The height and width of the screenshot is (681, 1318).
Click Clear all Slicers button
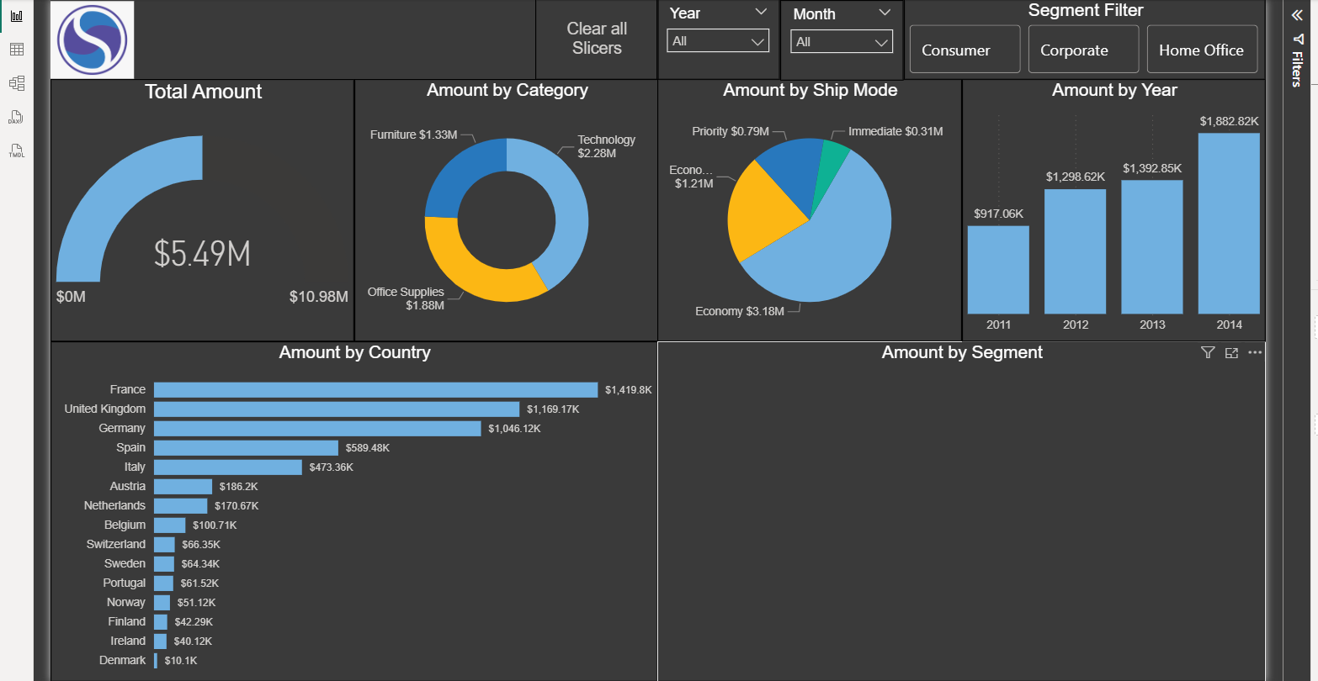click(x=597, y=39)
